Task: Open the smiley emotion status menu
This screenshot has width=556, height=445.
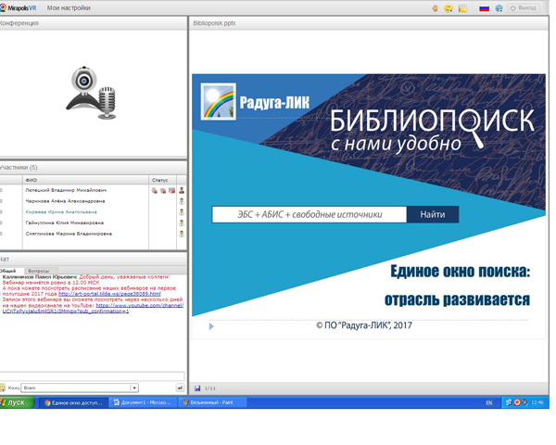Action: click(x=449, y=8)
